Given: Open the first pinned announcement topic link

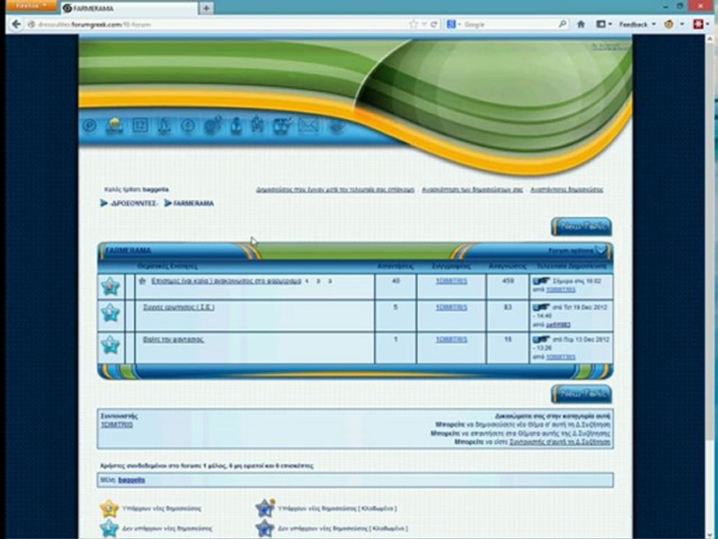Looking at the screenshot, I should coord(226,281).
